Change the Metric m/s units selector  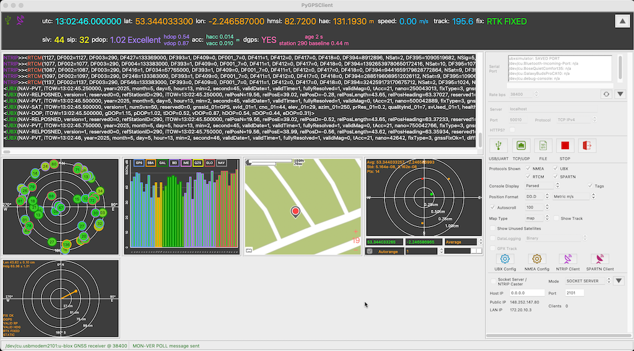pos(574,196)
